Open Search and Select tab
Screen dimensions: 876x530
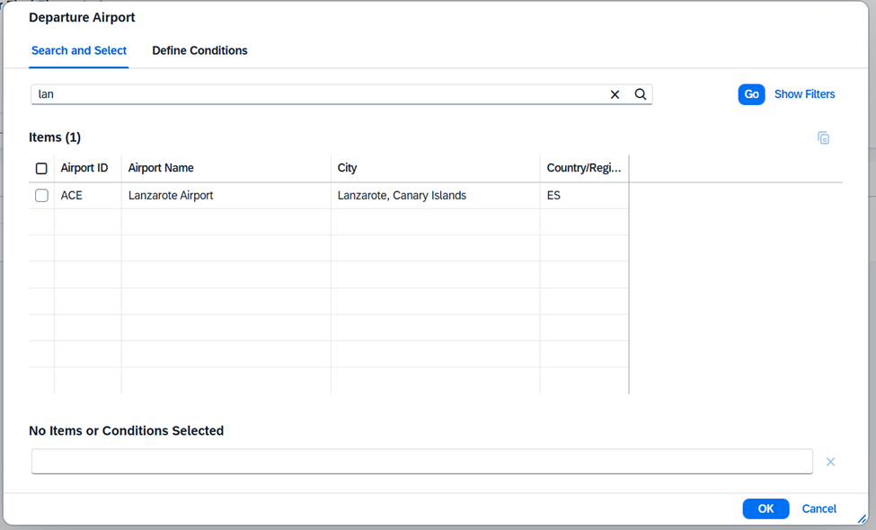[79, 51]
